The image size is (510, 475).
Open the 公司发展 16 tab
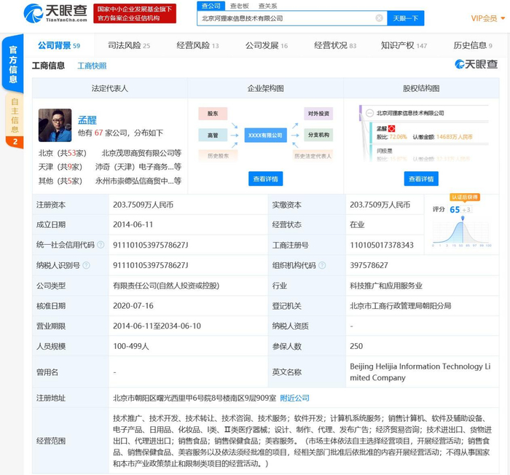coord(267,45)
